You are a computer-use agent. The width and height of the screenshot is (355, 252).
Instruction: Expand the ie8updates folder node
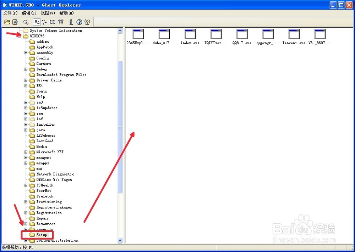26,108
